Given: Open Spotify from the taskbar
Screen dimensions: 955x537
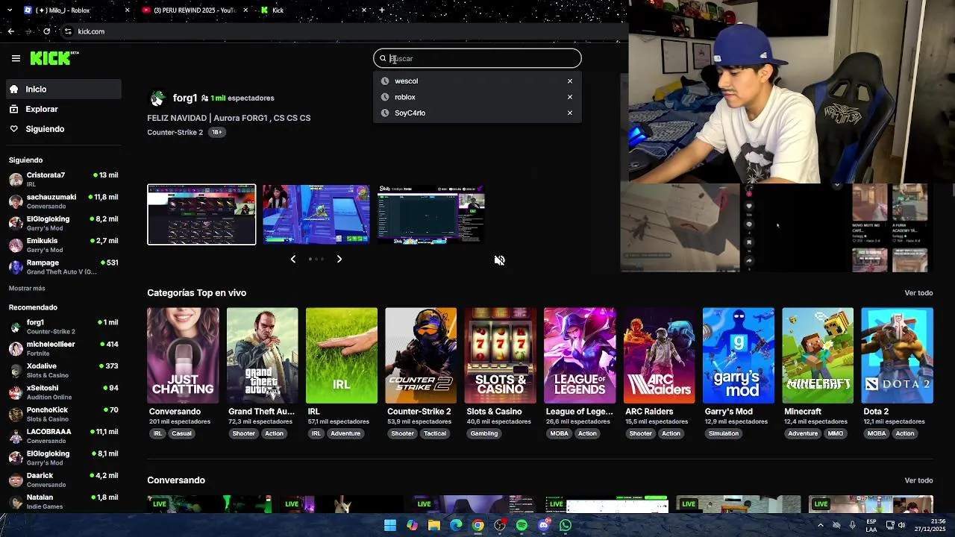Looking at the screenshot, I should pyautogui.click(x=522, y=525).
